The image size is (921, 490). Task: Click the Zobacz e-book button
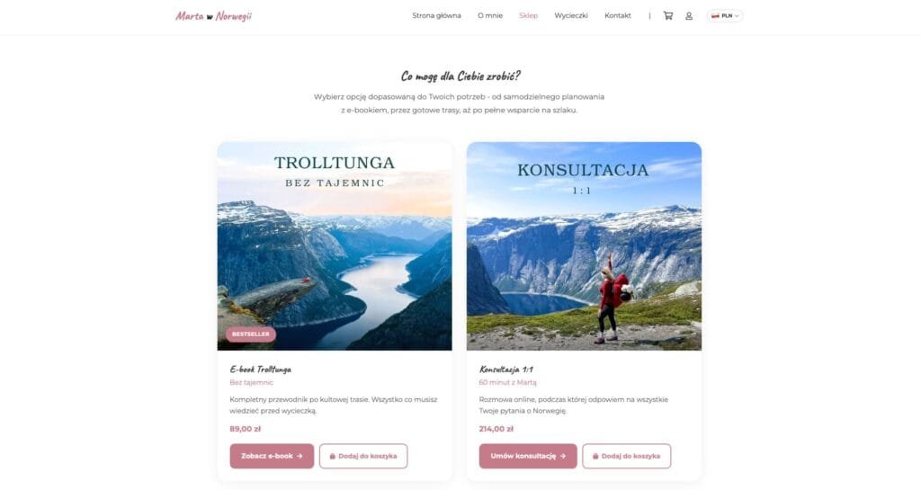tap(272, 456)
